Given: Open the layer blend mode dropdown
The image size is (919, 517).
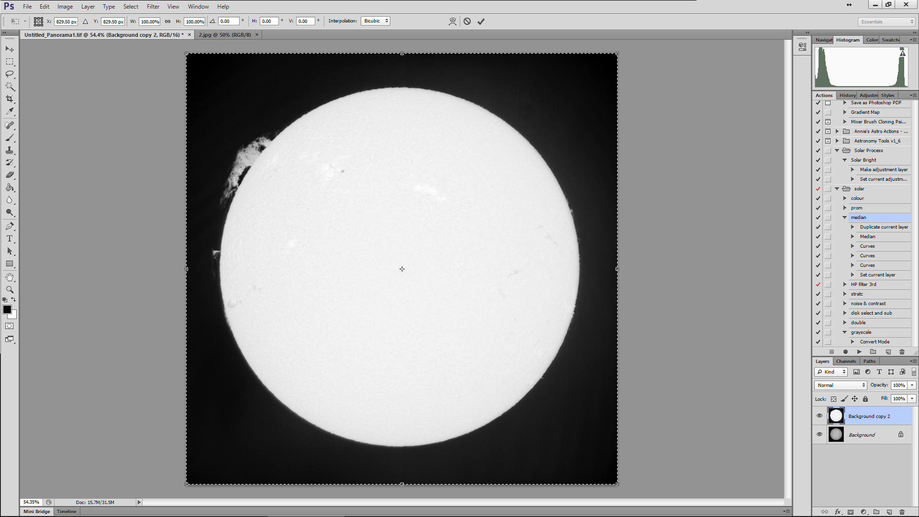Looking at the screenshot, I should point(841,385).
